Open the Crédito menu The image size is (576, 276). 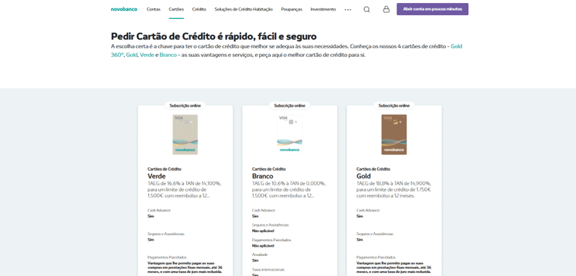(199, 10)
